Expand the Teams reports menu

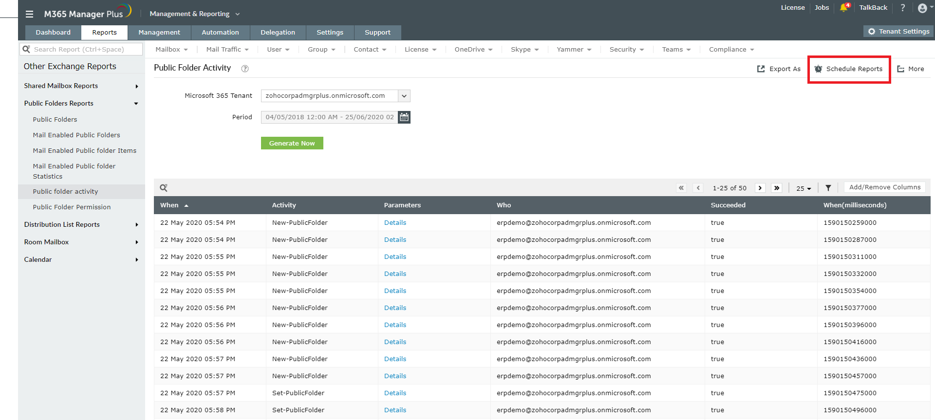(676, 50)
